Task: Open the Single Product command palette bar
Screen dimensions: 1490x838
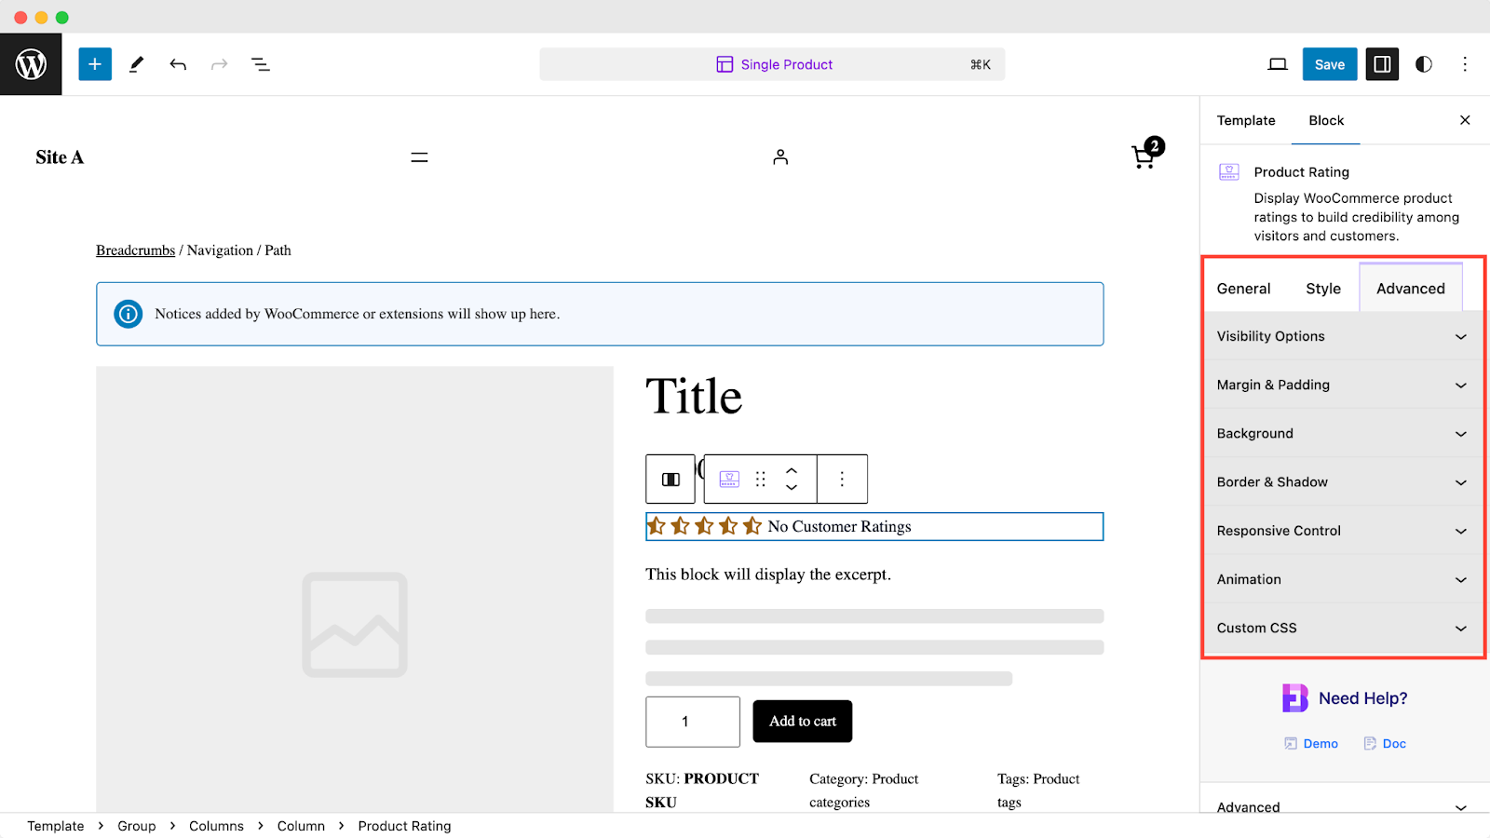Action: 772,64
